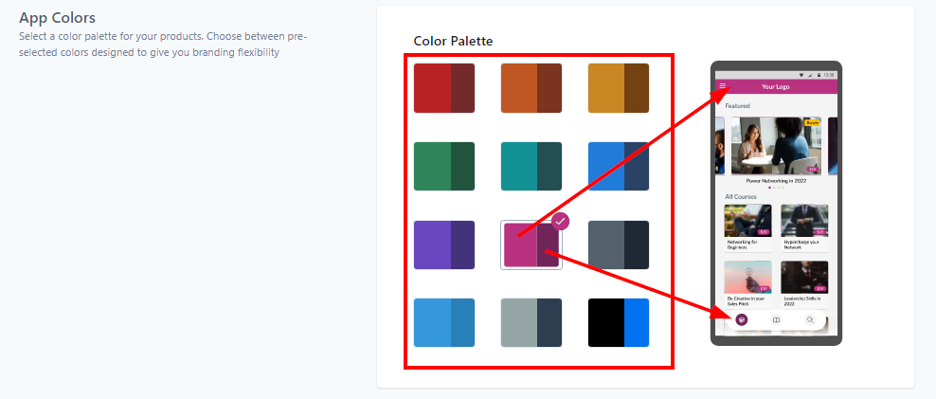Pick the purple color palette
The height and width of the screenshot is (399, 936).
point(444,245)
